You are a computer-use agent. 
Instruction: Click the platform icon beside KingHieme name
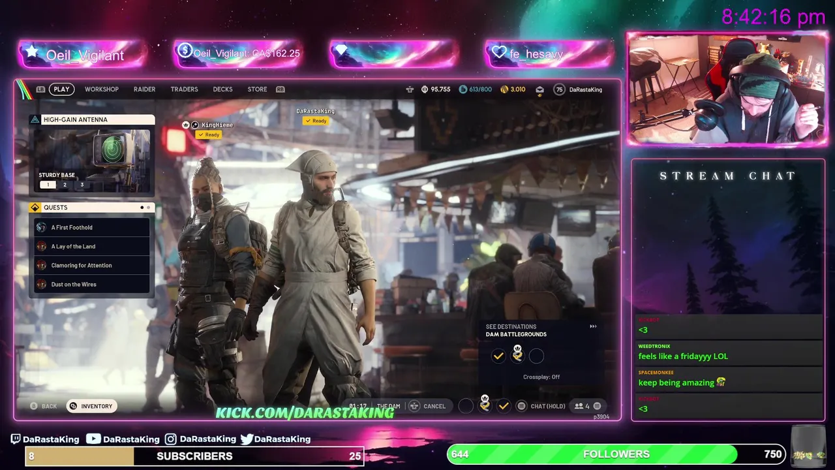point(194,125)
